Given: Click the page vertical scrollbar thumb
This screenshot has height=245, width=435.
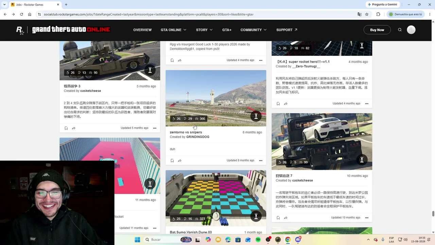Looking at the screenshot, I should click(433, 213).
